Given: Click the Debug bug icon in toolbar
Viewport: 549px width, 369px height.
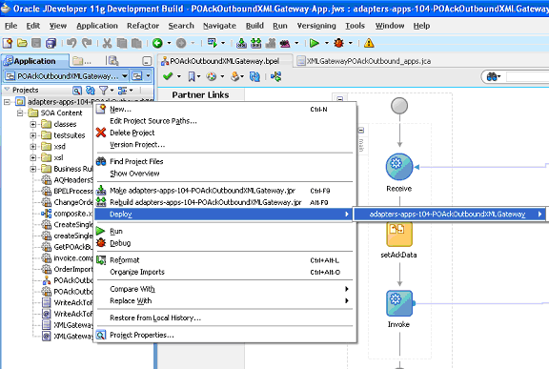Looking at the screenshot, I should pyautogui.click(x=338, y=43).
